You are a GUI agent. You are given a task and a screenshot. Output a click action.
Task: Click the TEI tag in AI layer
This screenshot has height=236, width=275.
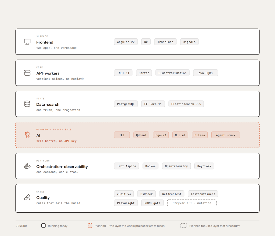point(122,135)
